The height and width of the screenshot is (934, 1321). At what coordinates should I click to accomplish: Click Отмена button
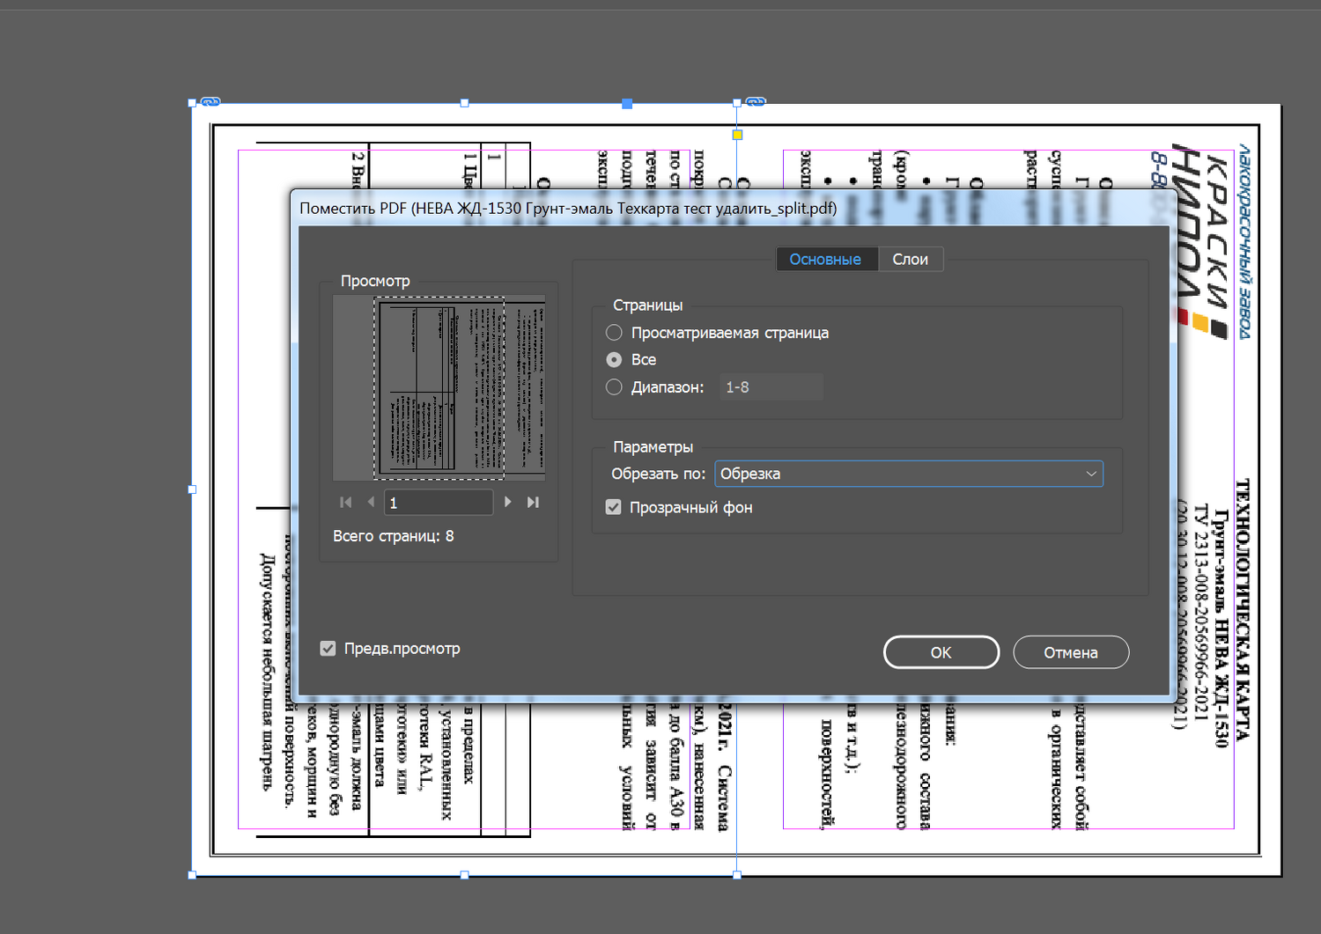1071,652
